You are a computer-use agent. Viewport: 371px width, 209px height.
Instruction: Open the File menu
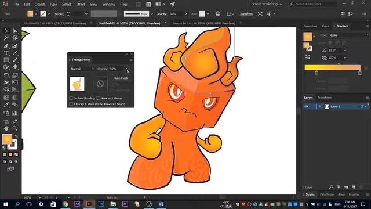(x=16, y=4)
